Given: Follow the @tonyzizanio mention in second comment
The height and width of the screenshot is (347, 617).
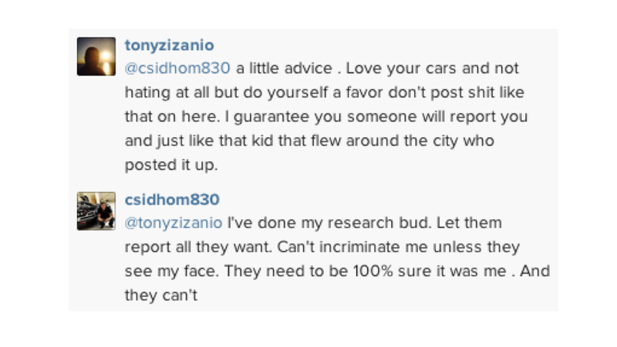Looking at the screenshot, I should (x=174, y=223).
